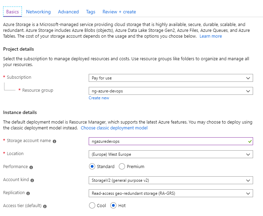
Task: Click the Project details heading
Action: pyautogui.click(x=18, y=49)
